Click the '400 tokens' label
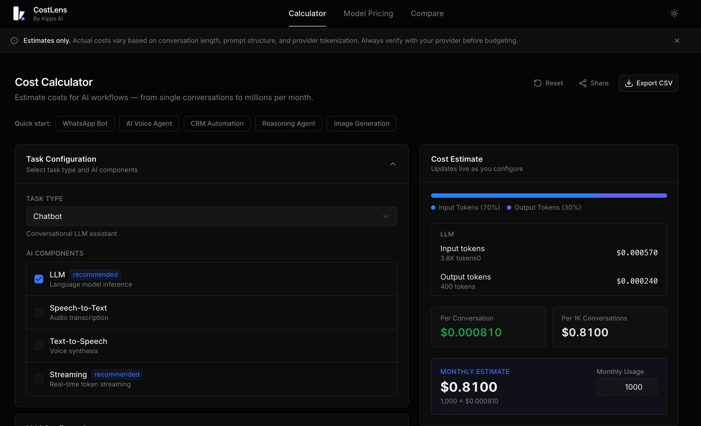Screen dimensions: 701x426 point(458,286)
